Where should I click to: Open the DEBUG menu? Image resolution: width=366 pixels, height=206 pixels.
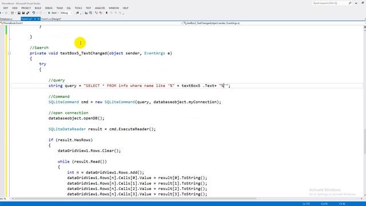coord(49,8)
